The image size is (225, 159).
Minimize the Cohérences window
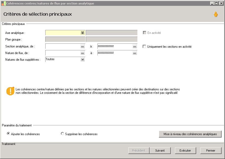[212, 3]
